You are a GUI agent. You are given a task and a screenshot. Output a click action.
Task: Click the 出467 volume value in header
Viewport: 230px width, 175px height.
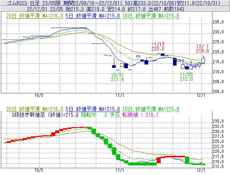[155, 9]
